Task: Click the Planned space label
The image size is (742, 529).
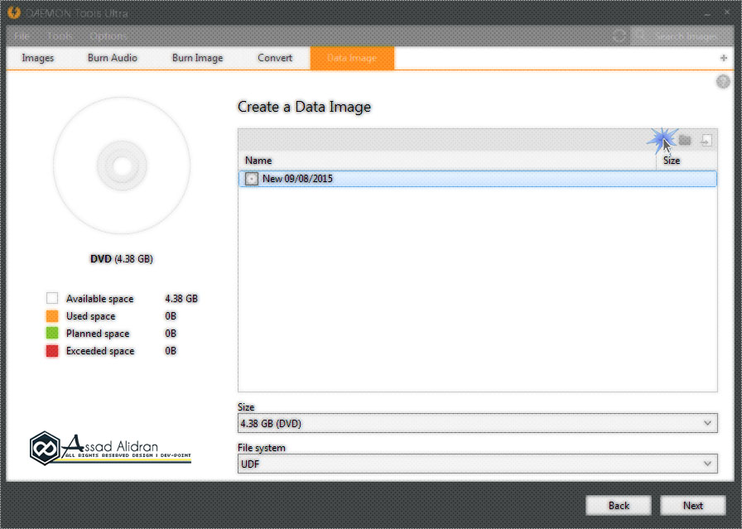Action: 98,334
